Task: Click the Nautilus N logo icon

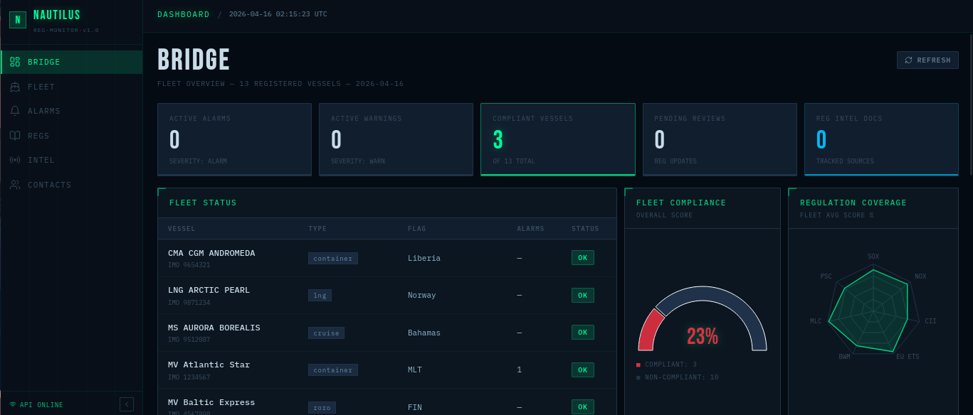Action: (18, 20)
